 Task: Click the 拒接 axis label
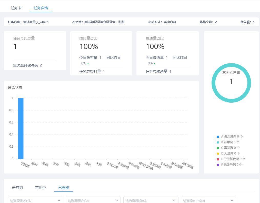(x=45, y=164)
